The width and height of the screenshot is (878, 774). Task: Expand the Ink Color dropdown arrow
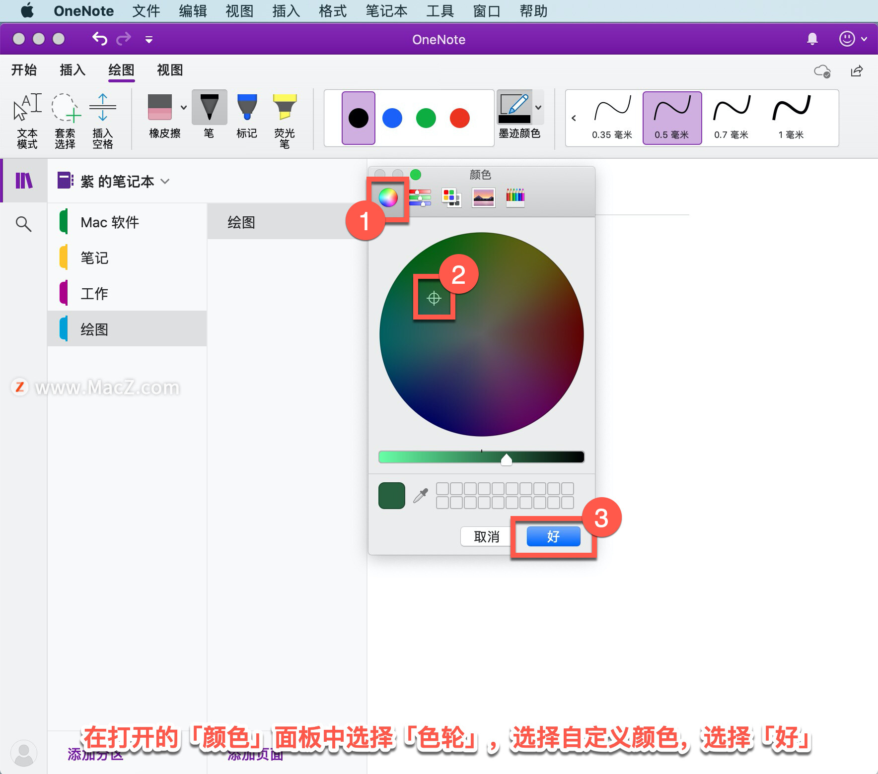point(538,107)
